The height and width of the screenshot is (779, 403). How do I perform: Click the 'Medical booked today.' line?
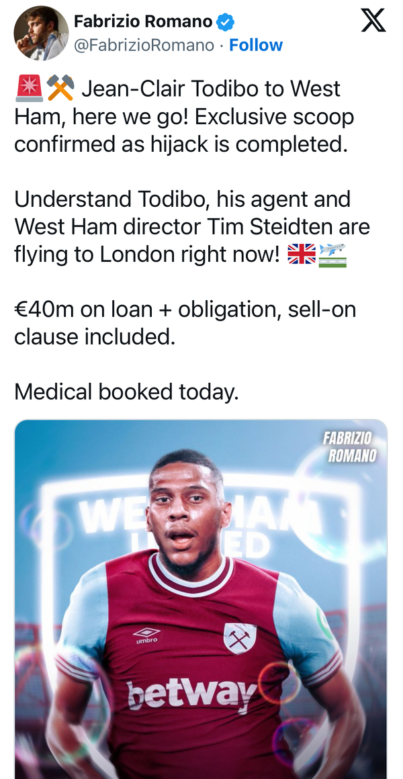click(x=126, y=392)
